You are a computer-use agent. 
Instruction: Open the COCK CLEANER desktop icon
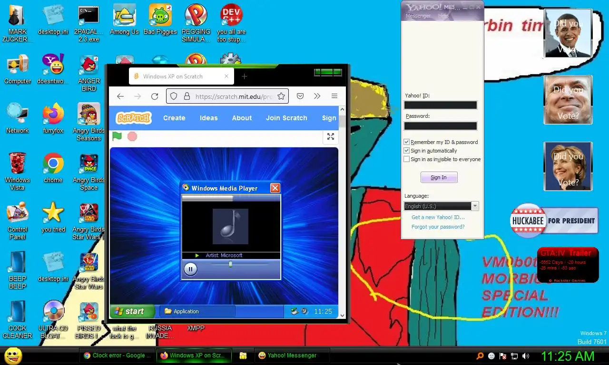pos(18,318)
